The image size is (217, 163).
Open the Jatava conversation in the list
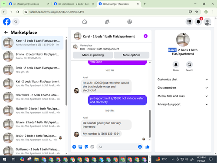33,124
